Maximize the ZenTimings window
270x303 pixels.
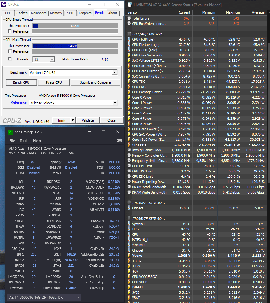pos(103,132)
